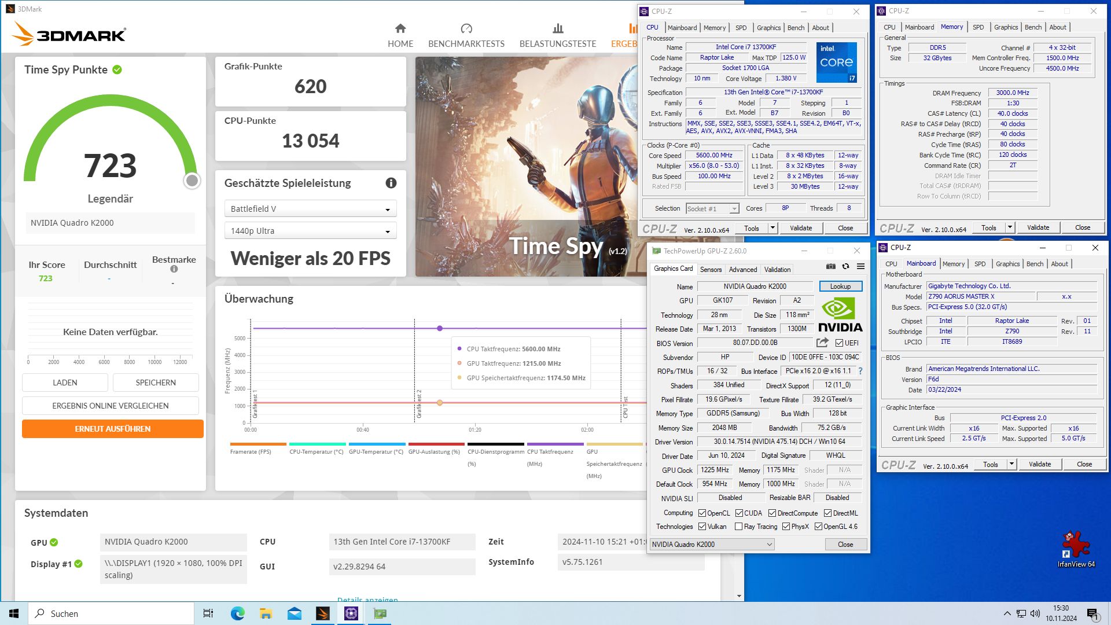This screenshot has height=625, width=1111.
Task: Open Socket #1 selection dropdown in CPU-Z
Action: 712,209
